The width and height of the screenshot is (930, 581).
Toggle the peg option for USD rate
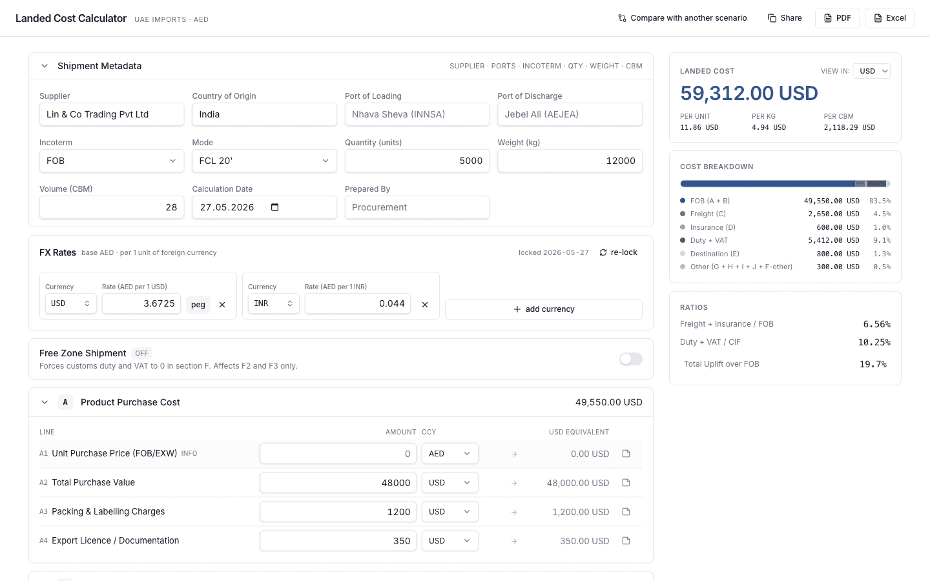pyautogui.click(x=198, y=305)
